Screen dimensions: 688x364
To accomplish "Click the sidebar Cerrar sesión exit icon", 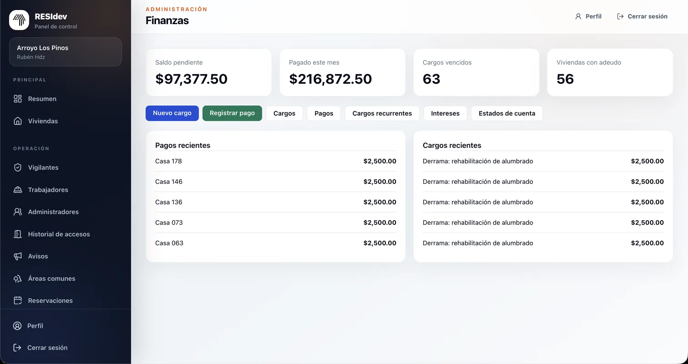I will click(17, 348).
